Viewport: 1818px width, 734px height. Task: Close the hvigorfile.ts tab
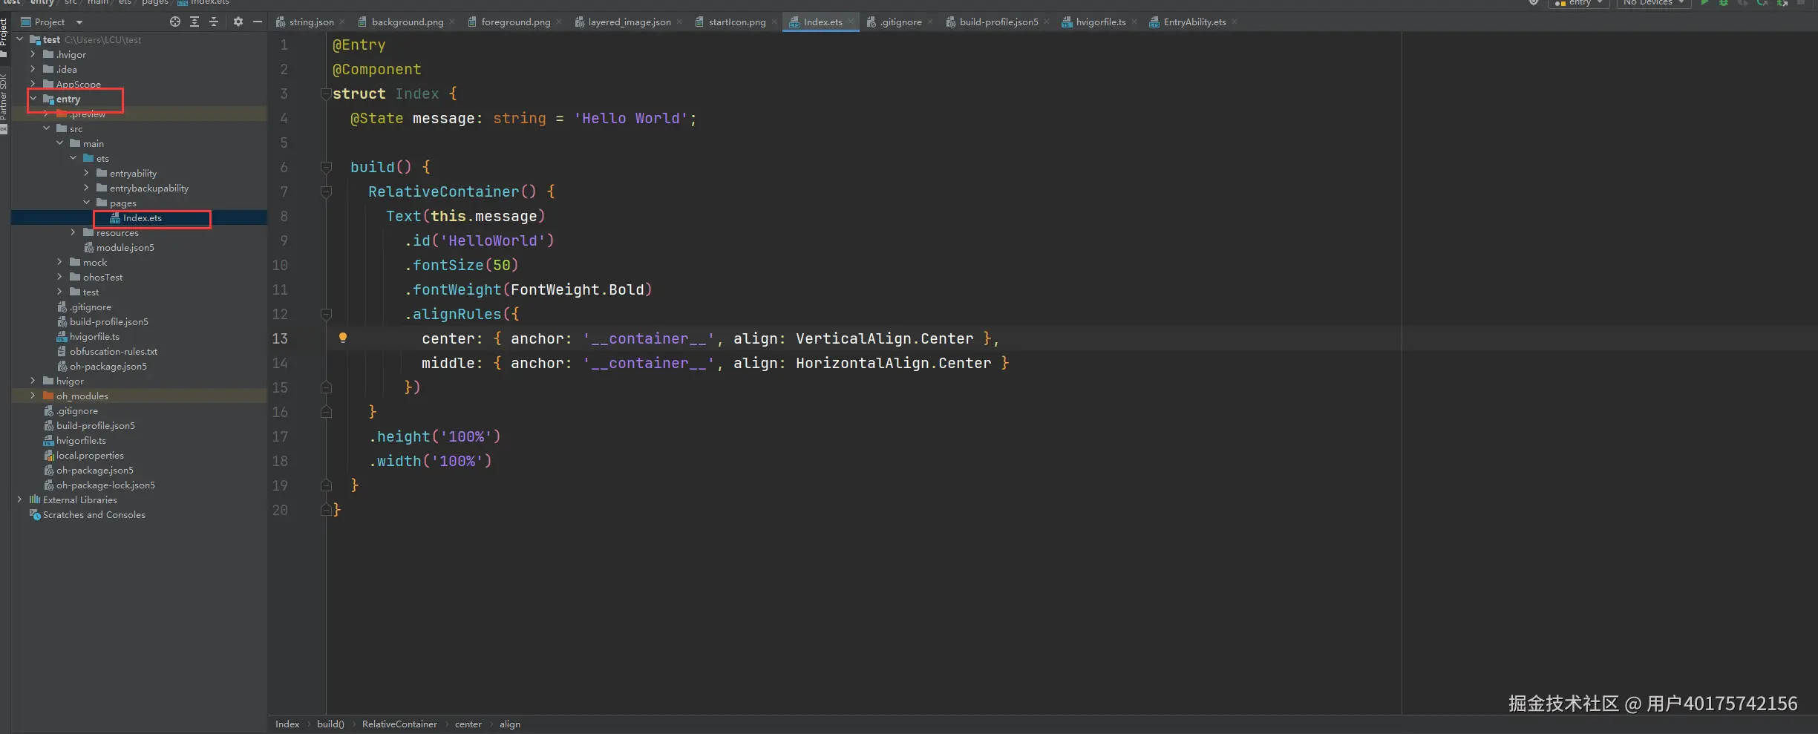click(1134, 22)
